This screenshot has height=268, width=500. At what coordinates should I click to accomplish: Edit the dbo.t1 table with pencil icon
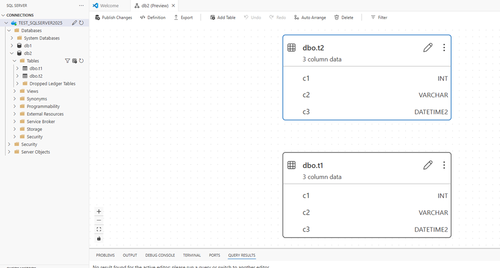tap(428, 165)
